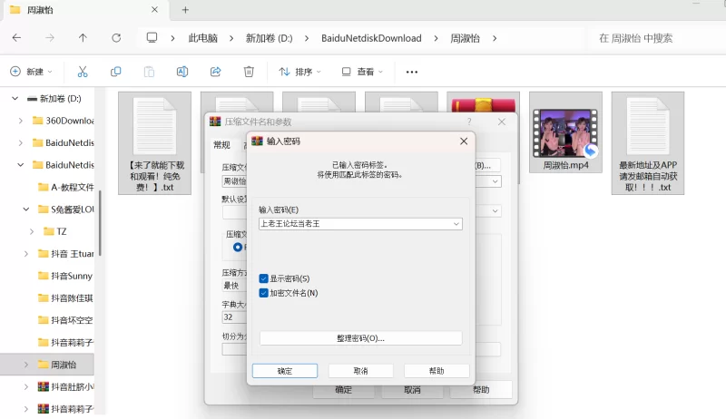Select the 周淑怡.mp4 video thumbnail
The image size is (726, 419).
565,133
